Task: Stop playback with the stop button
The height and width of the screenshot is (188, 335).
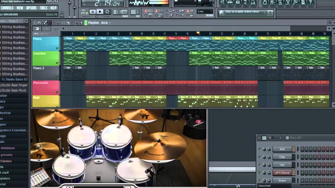Action: (x=100, y=12)
